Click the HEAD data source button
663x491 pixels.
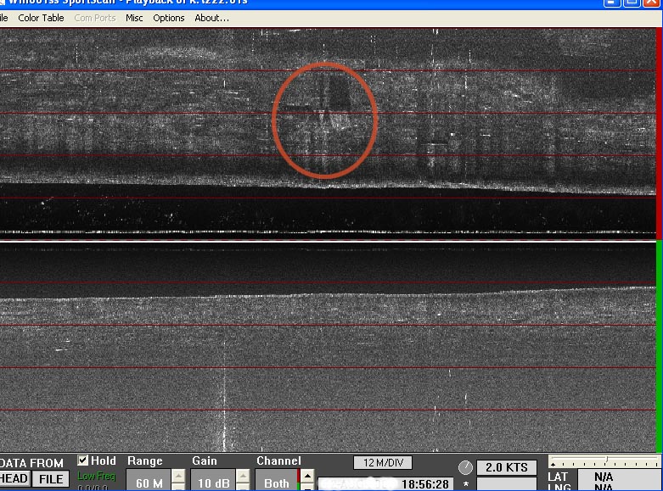[14, 479]
